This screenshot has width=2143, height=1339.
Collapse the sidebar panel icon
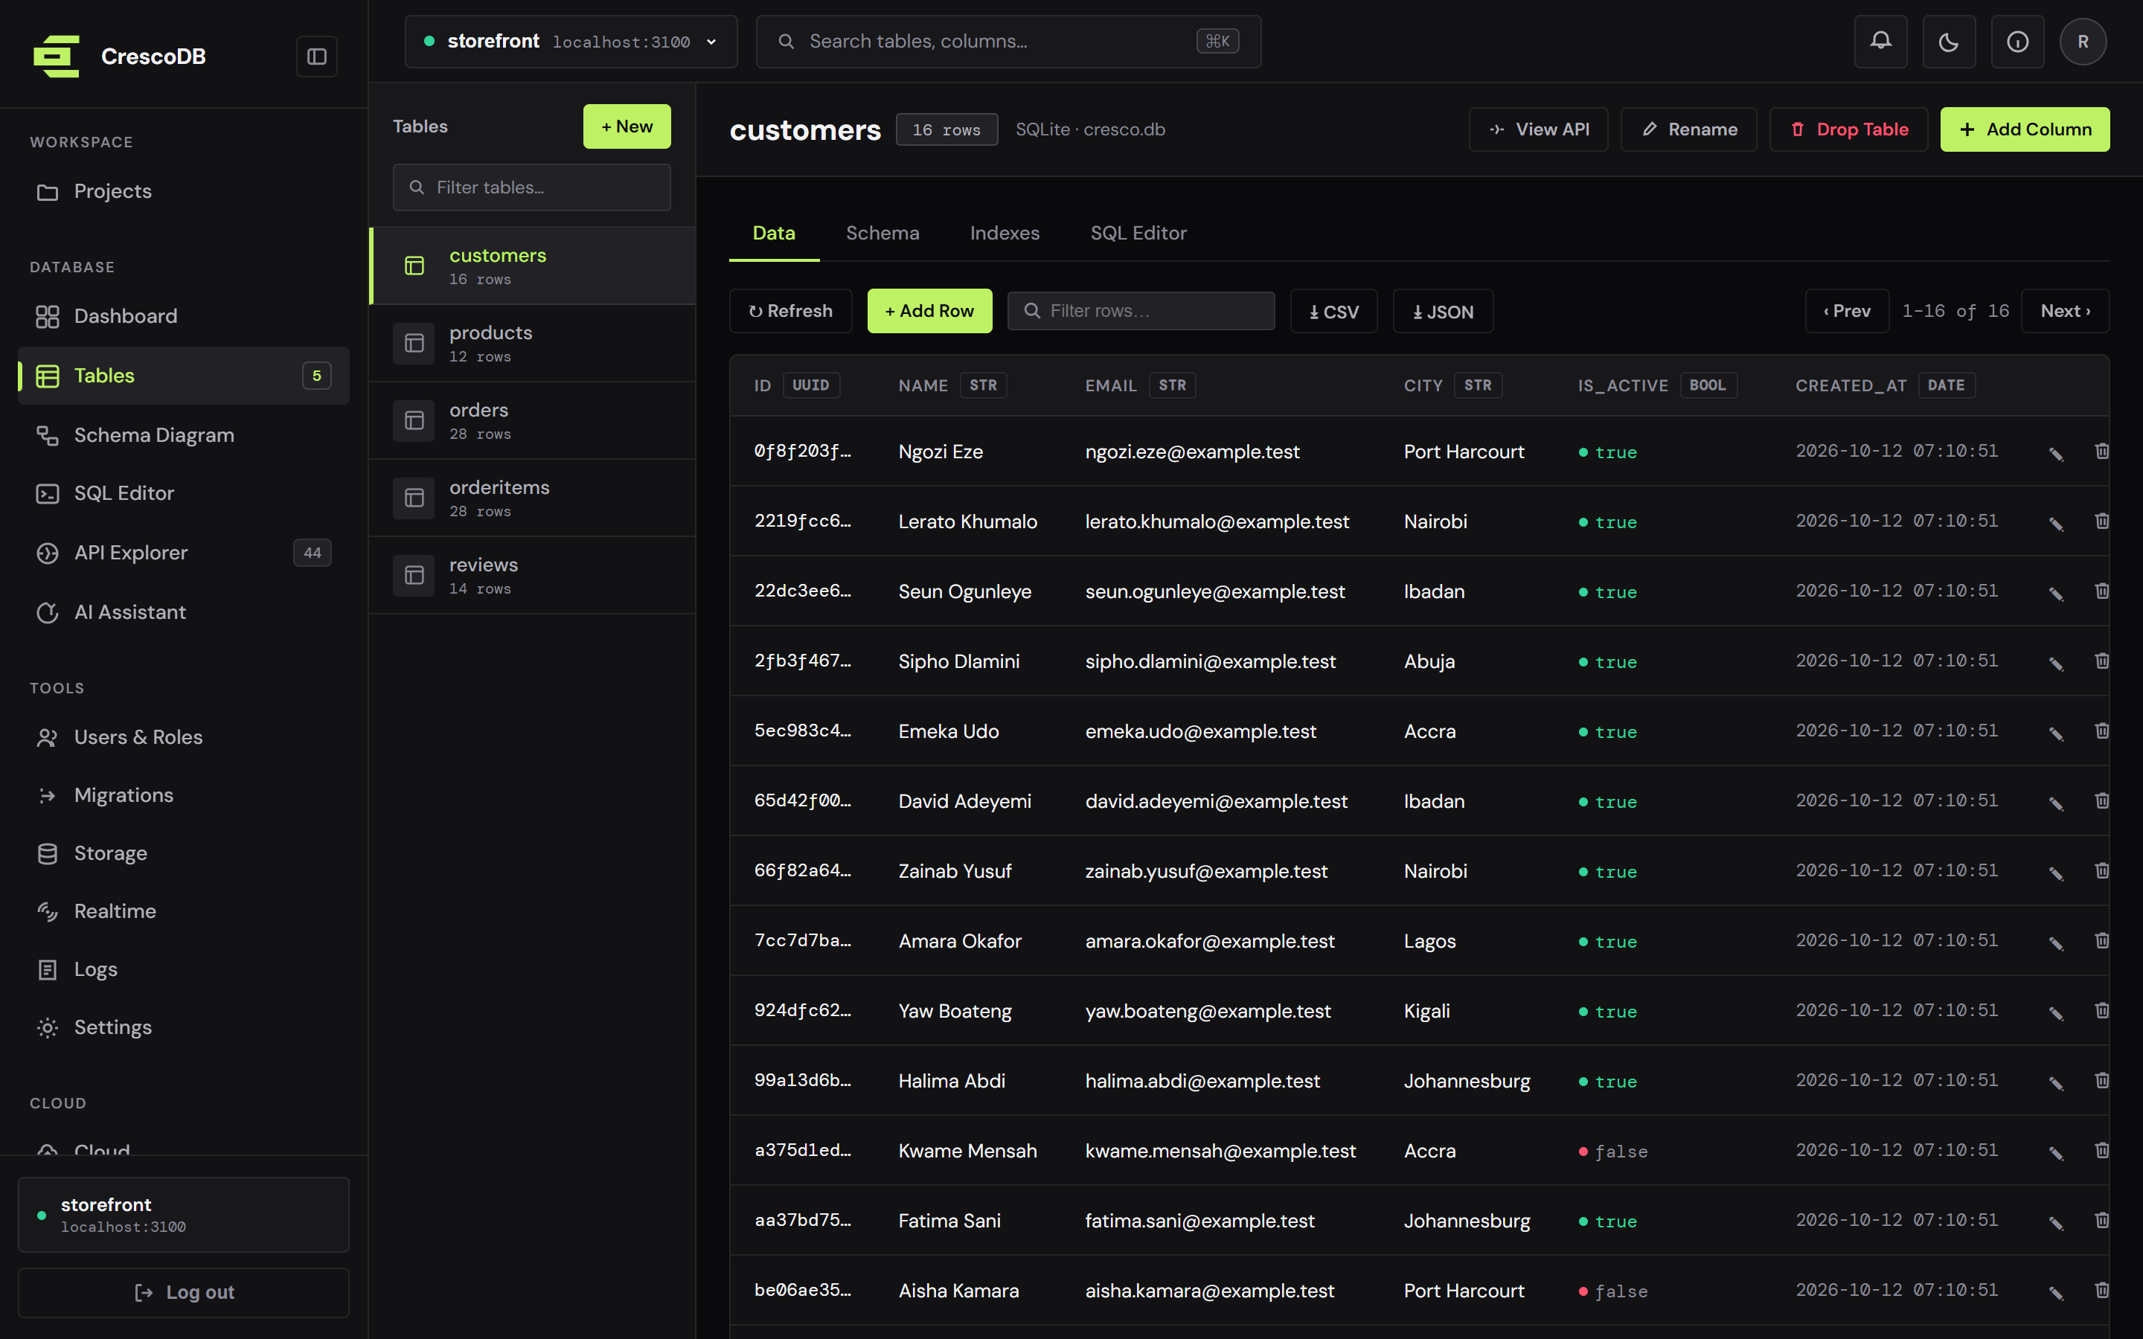(x=316, y=57)
